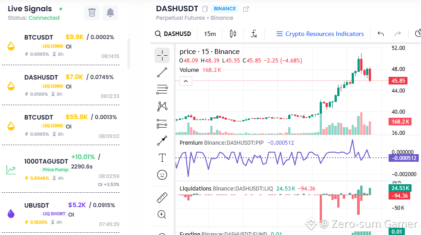
Task: Click the 168.2K volume axis label
Action: (400, 122)
